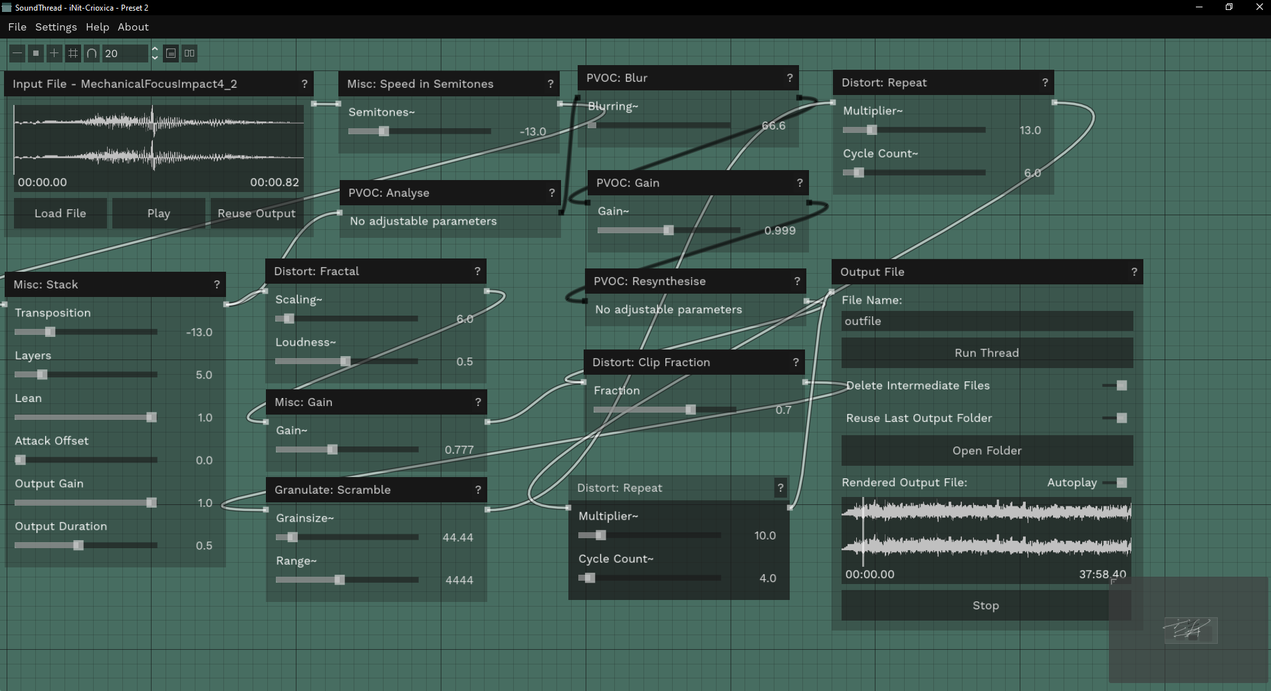Click the Semitones slider in Speed in Semitones
This screenshot has width=1271, height=691.
[419, 132]
